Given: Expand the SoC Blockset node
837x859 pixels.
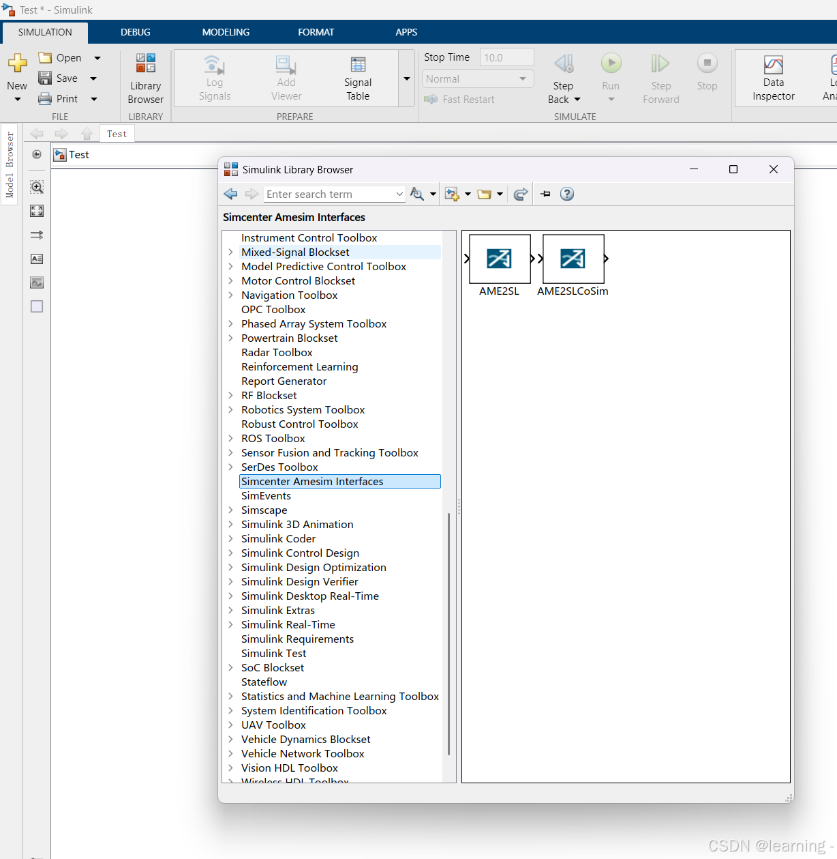Looking at the screenshot, I should 230,667.
